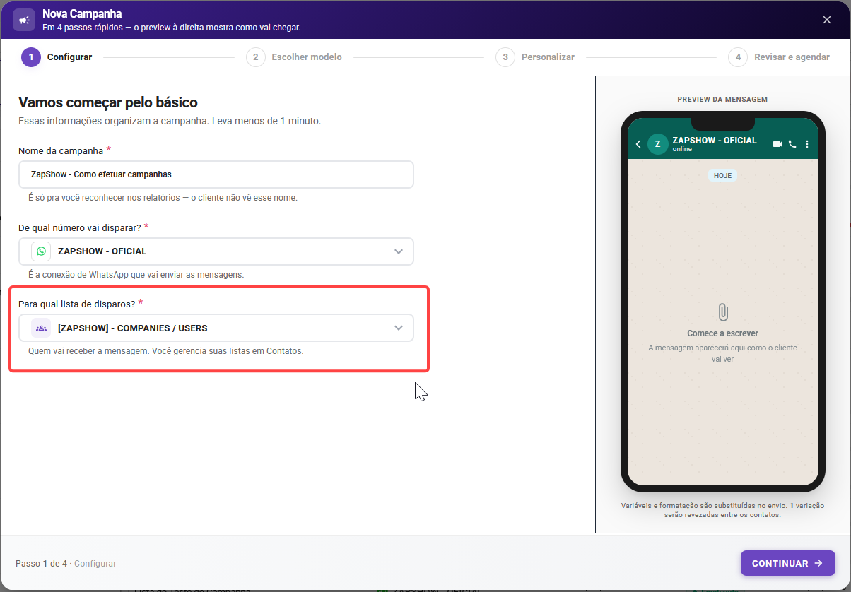Click the megaphone campaign icon in header

click(x=24, y=20)
